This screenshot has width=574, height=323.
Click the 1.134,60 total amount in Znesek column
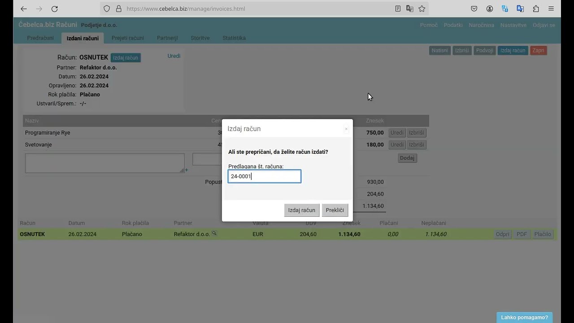point(349,234)
